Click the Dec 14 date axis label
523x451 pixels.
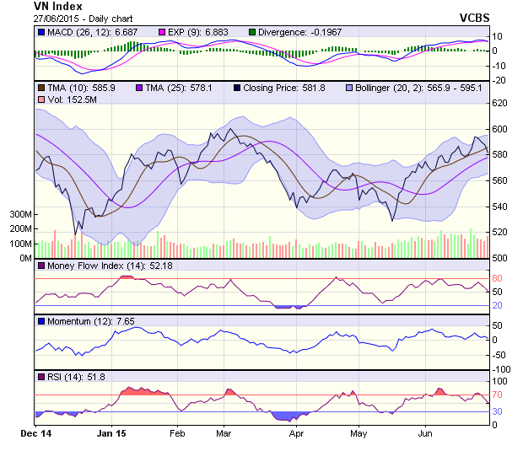pyautogui.click(x=35, y=432)
